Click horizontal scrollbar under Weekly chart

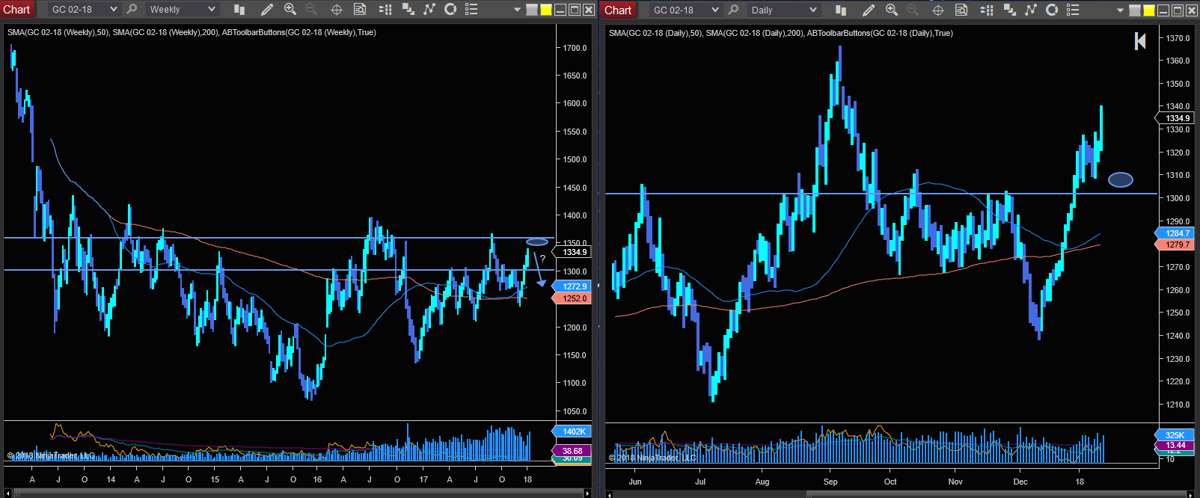(x=298, y=494)
